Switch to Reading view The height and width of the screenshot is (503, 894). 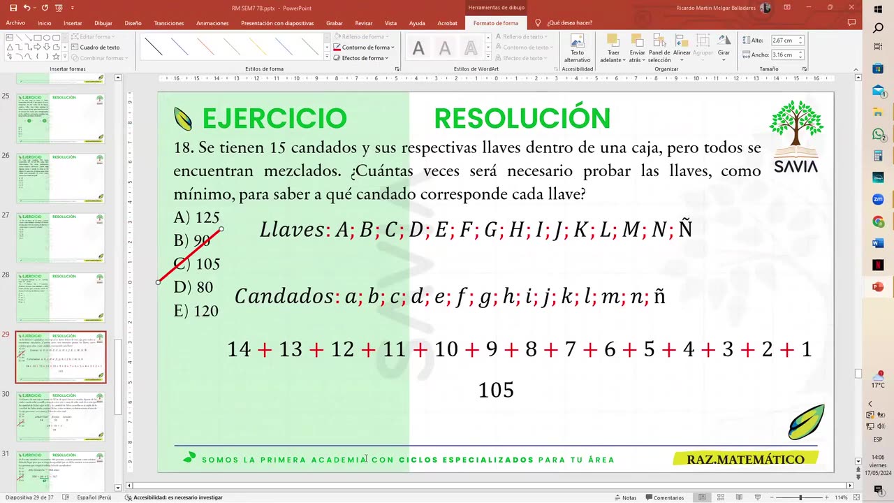point(739,497)
